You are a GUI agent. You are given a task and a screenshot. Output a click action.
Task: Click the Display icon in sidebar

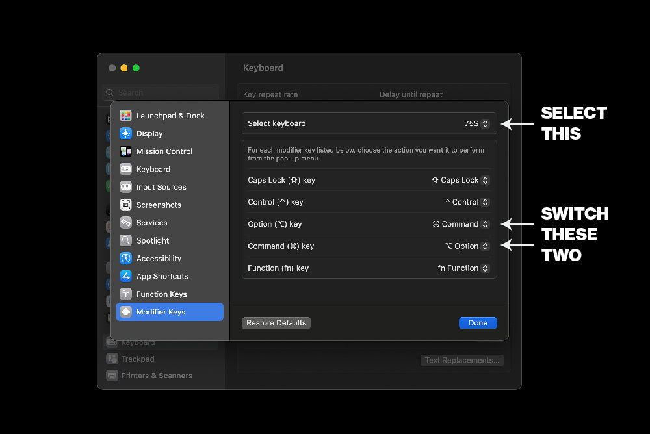pos(125,134)
